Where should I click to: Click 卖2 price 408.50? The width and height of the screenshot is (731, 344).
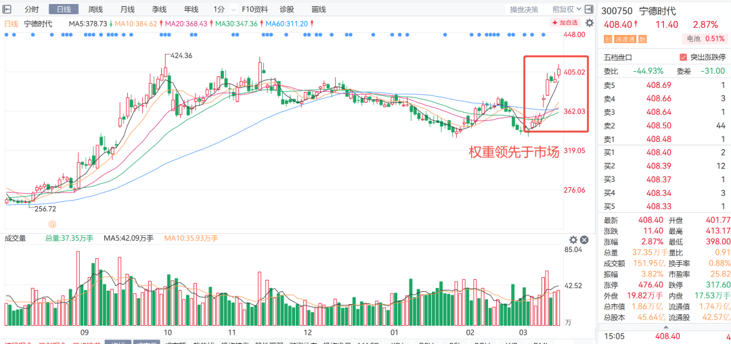659,125
